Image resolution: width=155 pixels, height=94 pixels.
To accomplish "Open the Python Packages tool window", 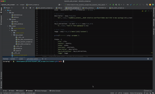I will point(41,91).
